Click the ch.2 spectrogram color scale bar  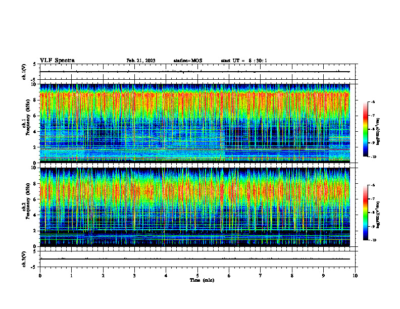pos(365,213)
